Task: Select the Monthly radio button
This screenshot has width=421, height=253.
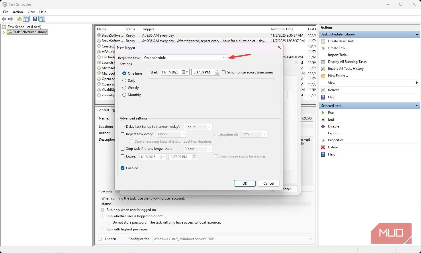Action: pos(124,95)
